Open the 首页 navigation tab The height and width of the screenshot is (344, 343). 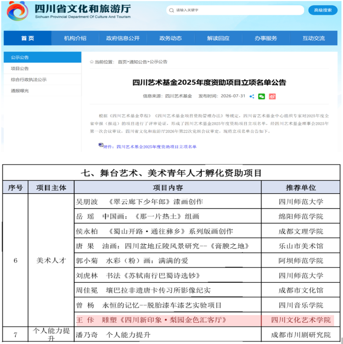click(28, 38)
